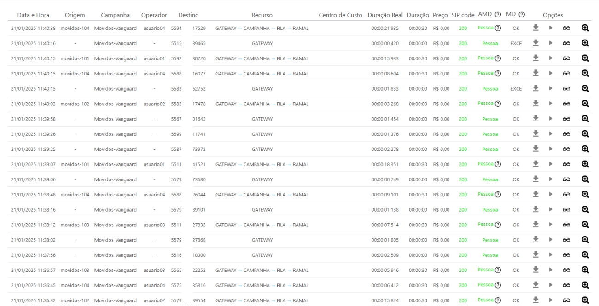Play recording of the 11:36:45 call
599x306 pixels.
550,285
